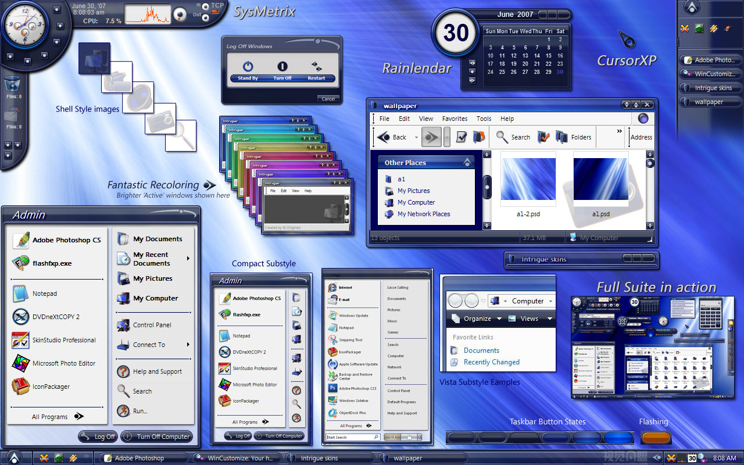Click Help and Support in large Admin menu
744x465 pixels.
click(149, 371)
